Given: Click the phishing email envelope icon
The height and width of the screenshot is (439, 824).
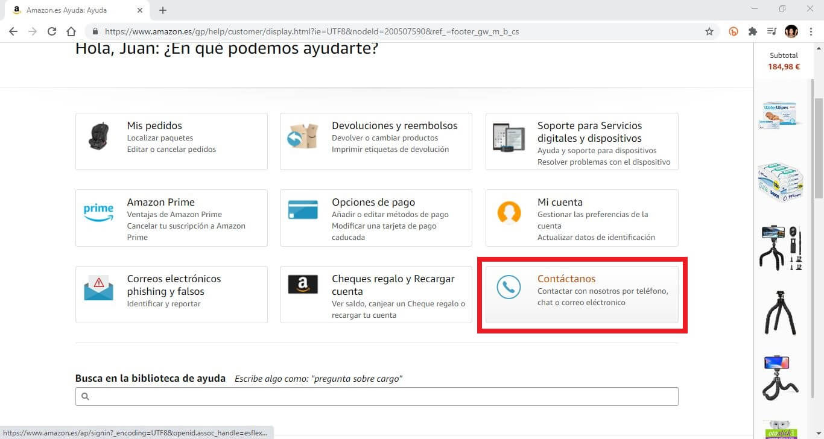Looking at the screenshot, I should click(98, 288).
